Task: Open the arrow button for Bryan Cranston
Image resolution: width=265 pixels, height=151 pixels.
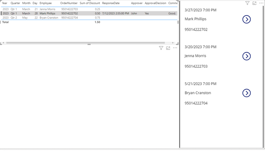Action: (247, 93)
